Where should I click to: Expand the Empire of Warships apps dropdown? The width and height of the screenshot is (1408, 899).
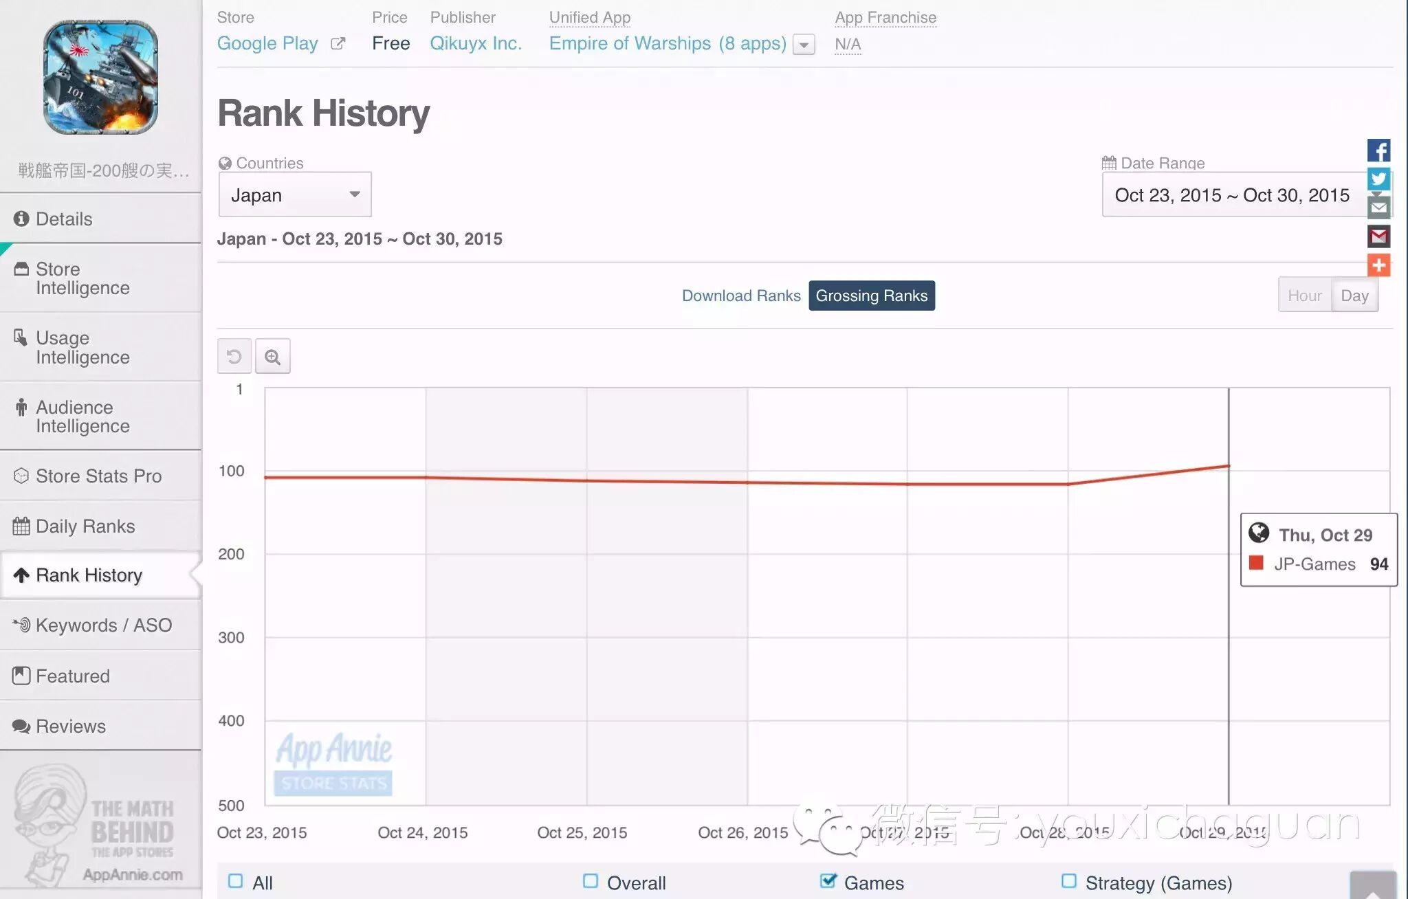[x=803, y=45]
